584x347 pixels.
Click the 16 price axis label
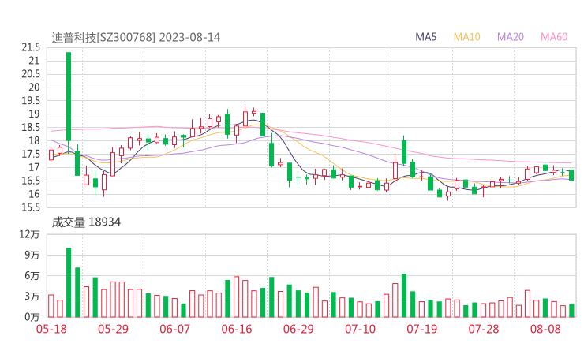click(34, 194)
